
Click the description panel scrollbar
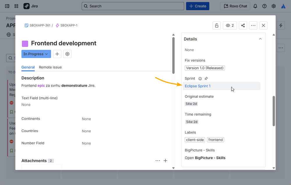pos(174,55)
